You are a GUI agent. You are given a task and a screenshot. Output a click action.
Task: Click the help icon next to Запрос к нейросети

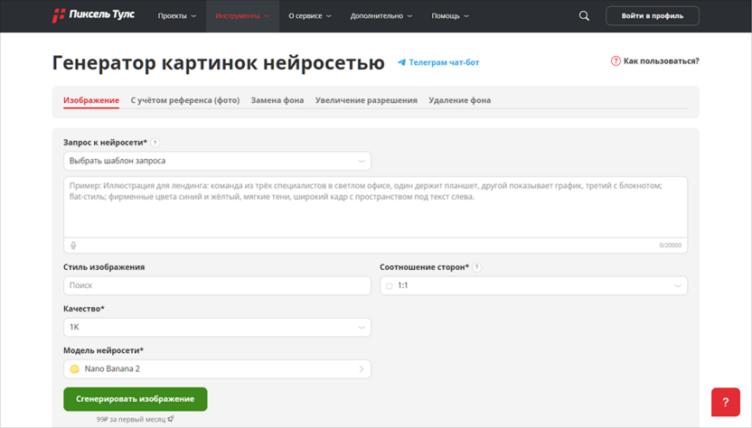155,143
